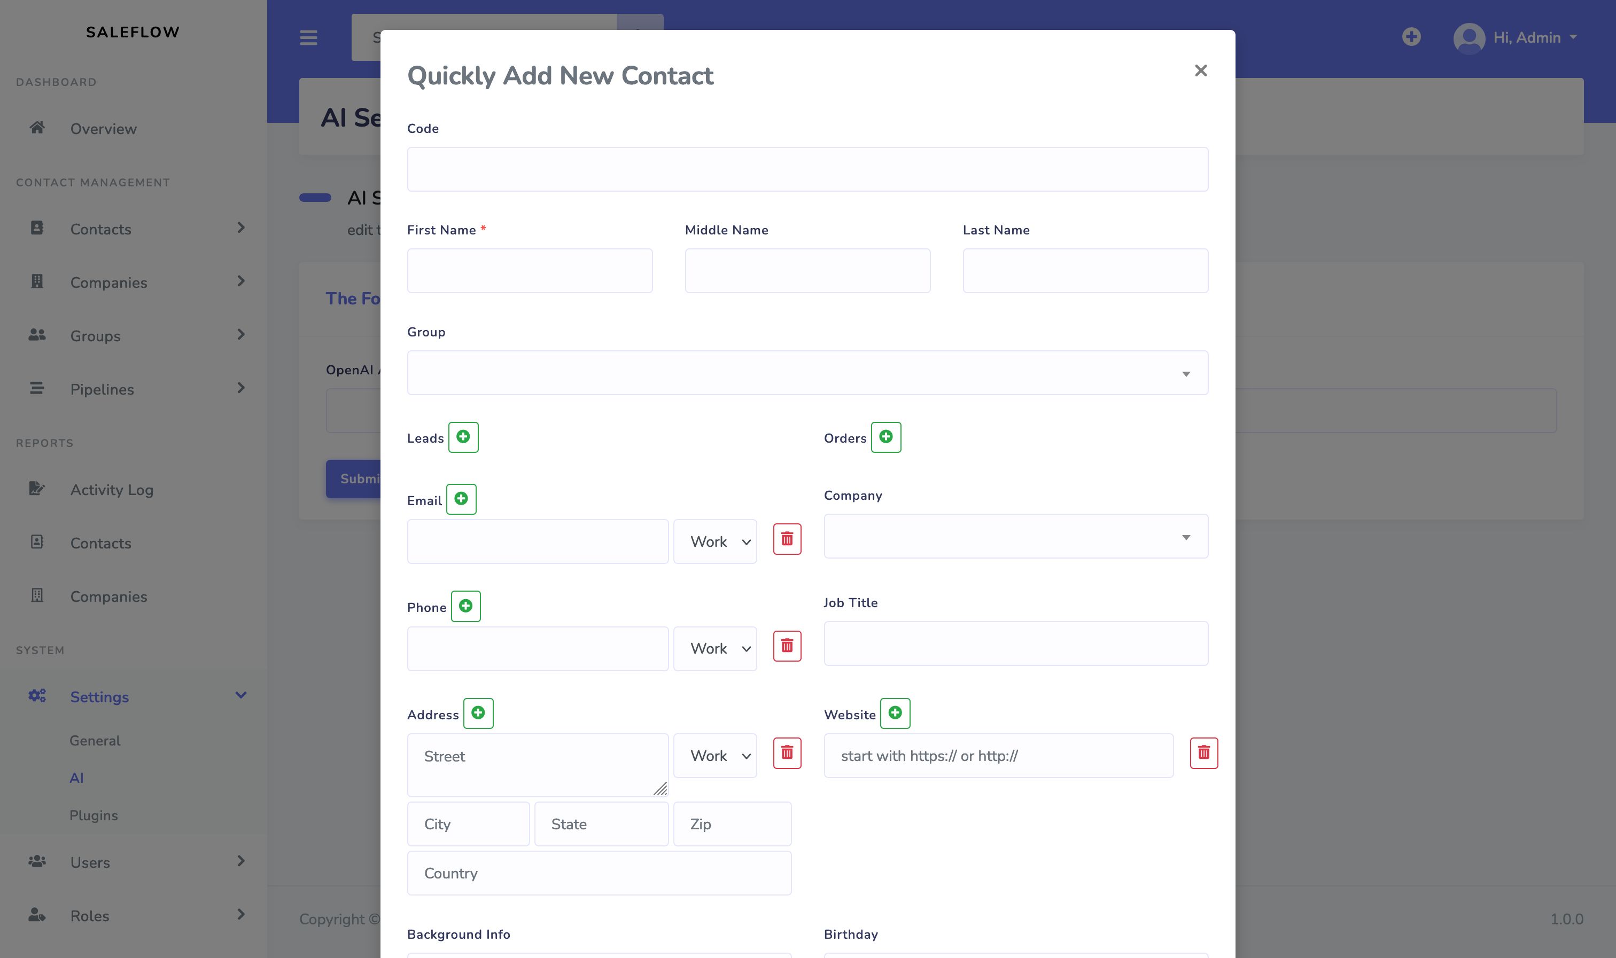Delete the email row with trash icon

coord(787,539)
